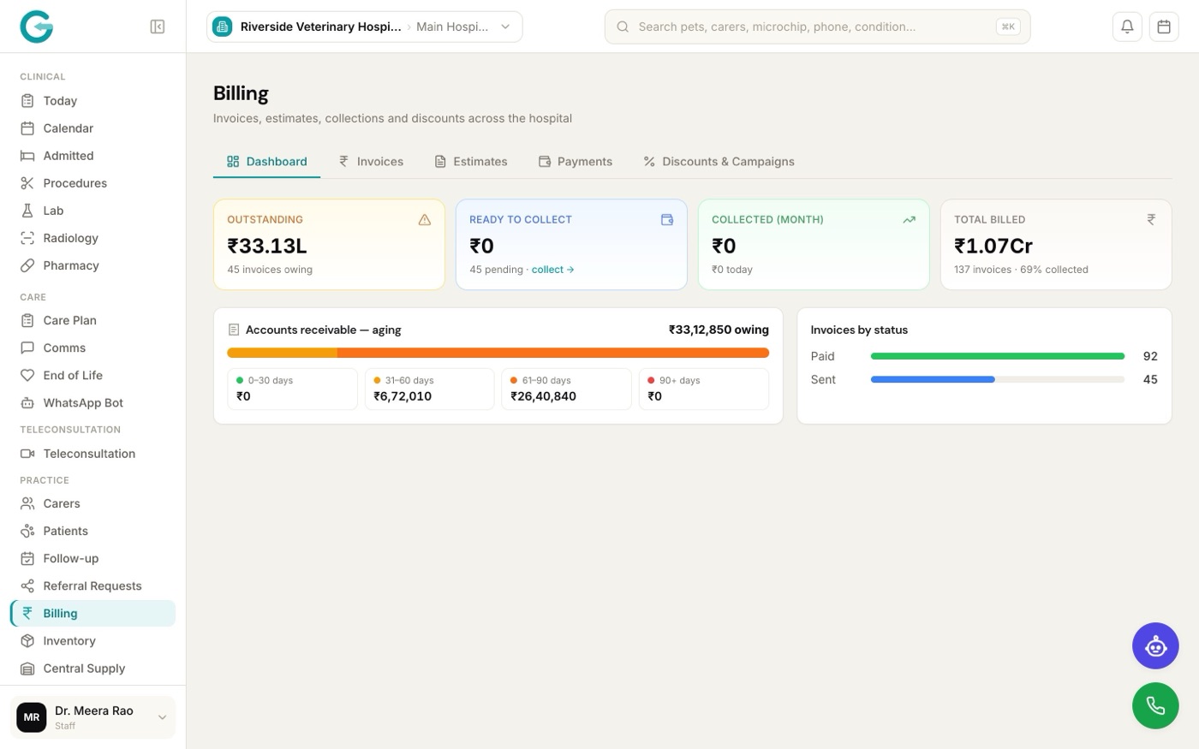Start a call with the green phone button
The width and height of the screenshot is (1199, 749).
click(1155, 705)
